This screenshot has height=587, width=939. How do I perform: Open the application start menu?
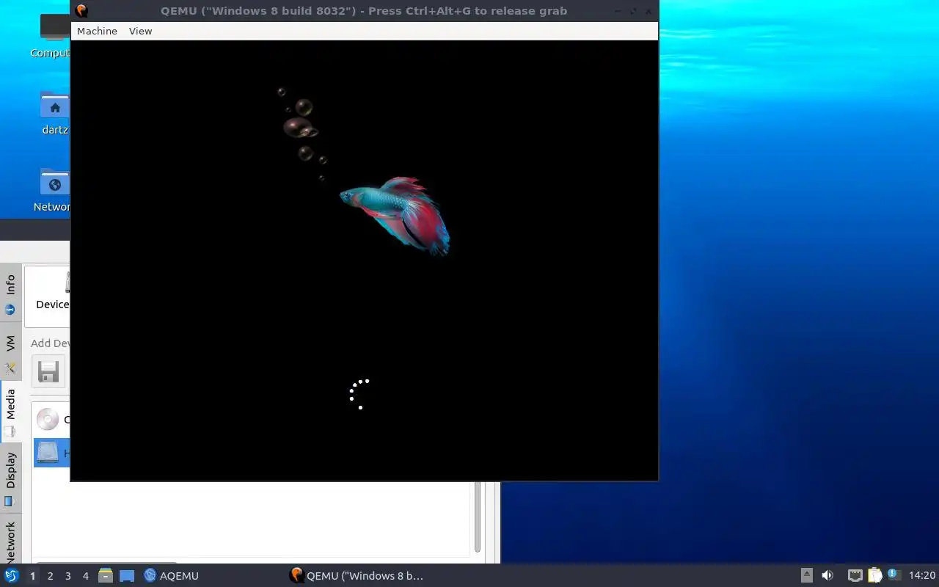coord(12,576)
